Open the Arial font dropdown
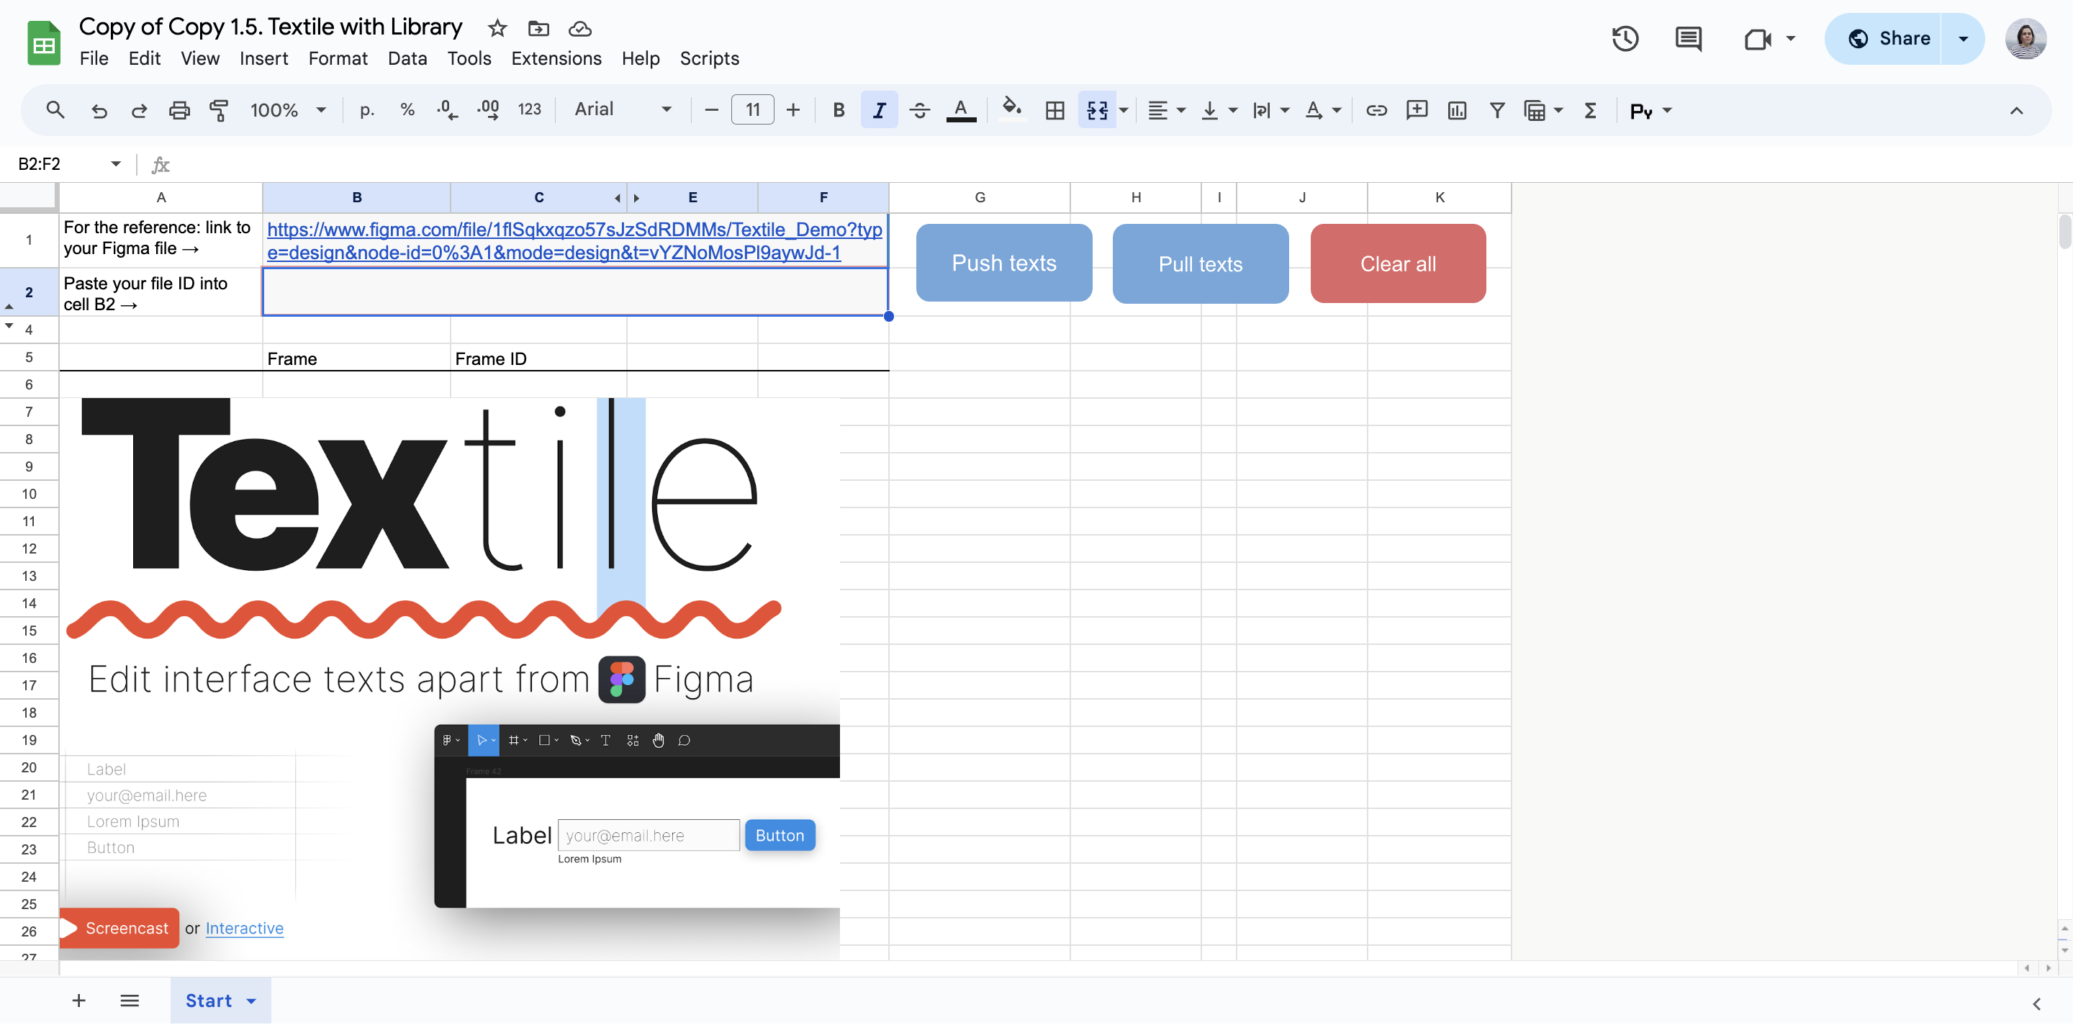Image resolution: width=2073 pixels, height=1025 pixels. tap(623, 109)
